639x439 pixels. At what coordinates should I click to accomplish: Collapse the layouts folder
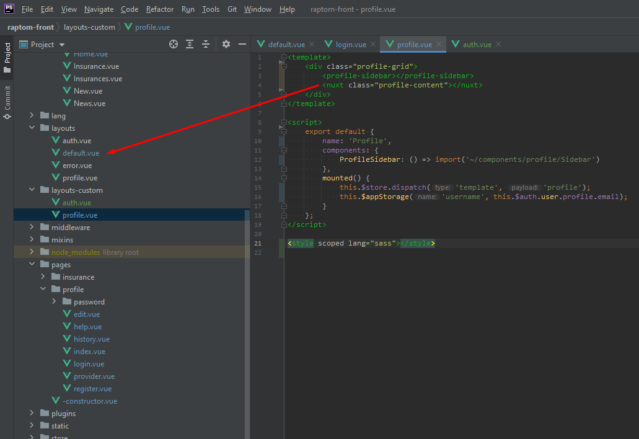tap(32, 128)
